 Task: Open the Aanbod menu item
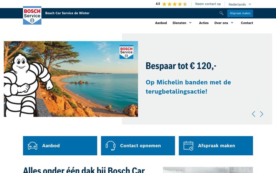coord(161,23)
